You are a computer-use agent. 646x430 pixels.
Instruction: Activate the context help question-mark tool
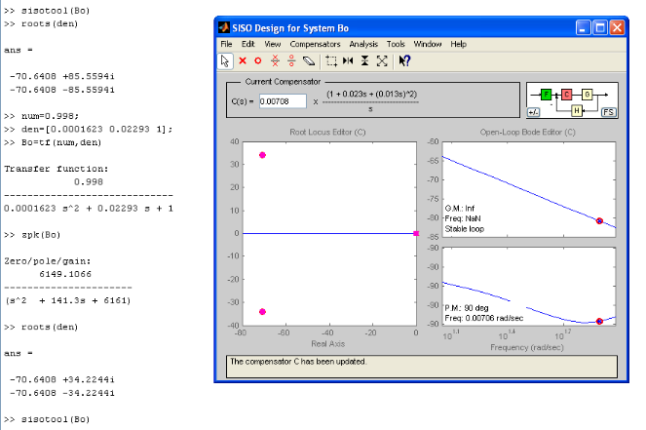click(x=403, y=60)
